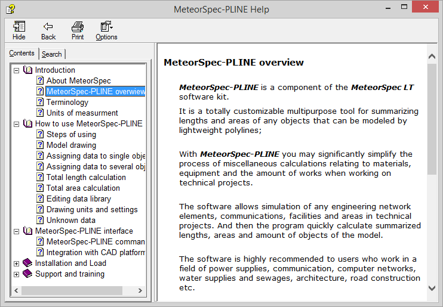Click icon beside MeteorSpec-PLINE commands topic
The image size is (443, 307).
click(40, 241)
